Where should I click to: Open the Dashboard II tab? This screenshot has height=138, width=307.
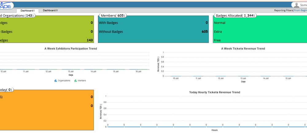click(x=50, y=10)
